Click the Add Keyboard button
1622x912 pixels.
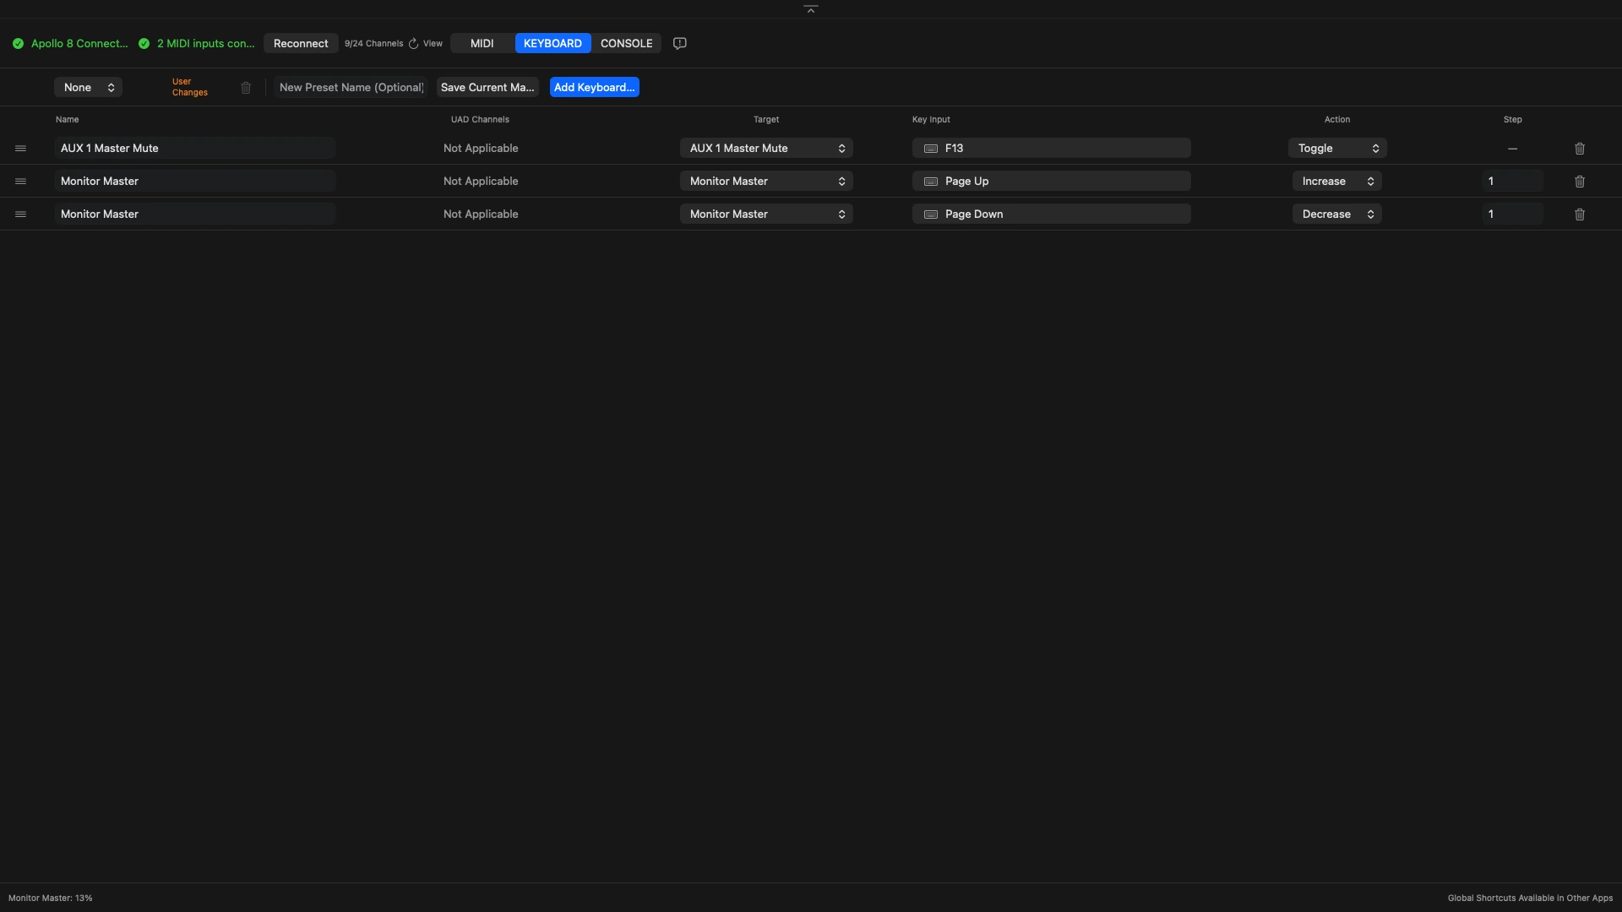[595, 88]
